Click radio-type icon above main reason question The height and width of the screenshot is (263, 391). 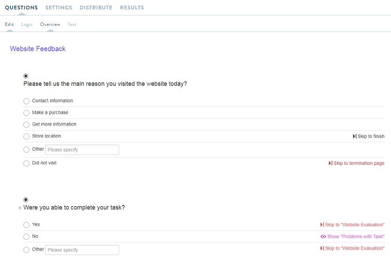point(26,76)
